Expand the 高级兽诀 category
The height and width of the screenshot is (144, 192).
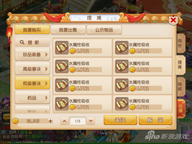tap(32, 69)
